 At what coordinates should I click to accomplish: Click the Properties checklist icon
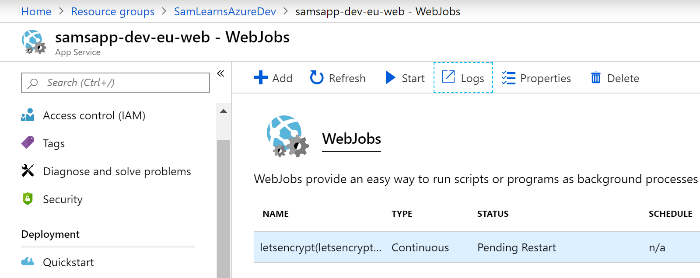(x=508, y=78)
